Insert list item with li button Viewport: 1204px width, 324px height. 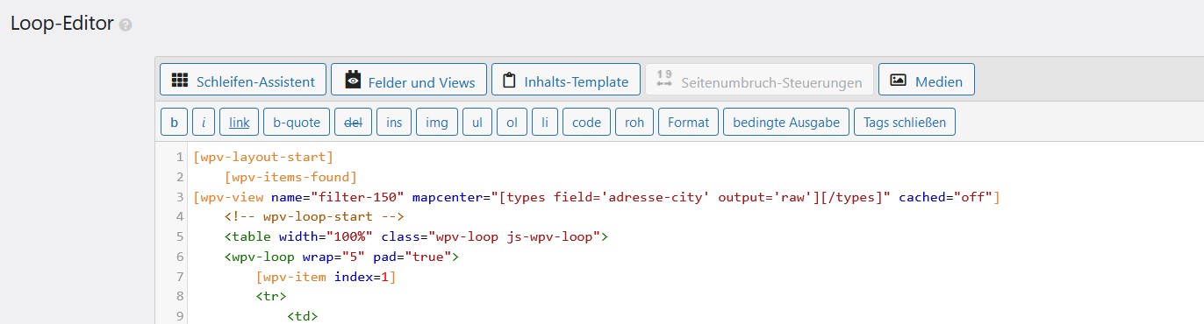[x=545, y=122]
